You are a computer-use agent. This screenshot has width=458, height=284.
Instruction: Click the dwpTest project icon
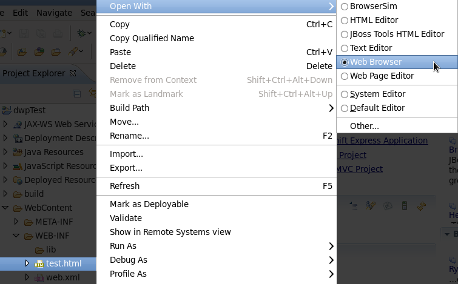[7, 111]
